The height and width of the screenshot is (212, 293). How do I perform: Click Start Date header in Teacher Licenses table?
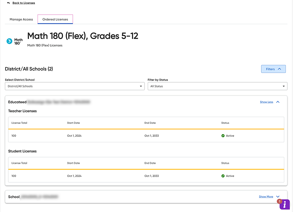pyautogui.click(x=73, y=123)
